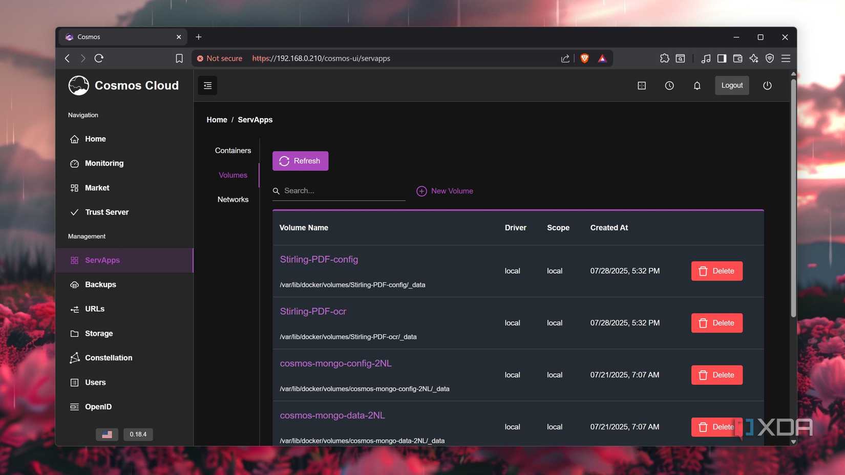Open the clock history icon in header
This screenshot has width=845, height=475.
(x=669, y=85)
